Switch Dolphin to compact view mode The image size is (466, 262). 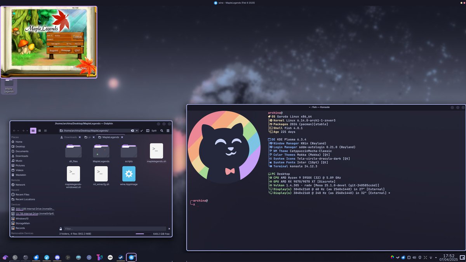click(39, 131)
